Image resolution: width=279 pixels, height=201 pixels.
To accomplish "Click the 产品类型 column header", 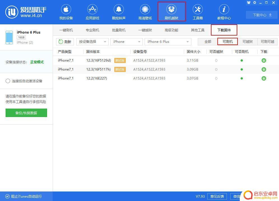I will click(x=65, y=52).
